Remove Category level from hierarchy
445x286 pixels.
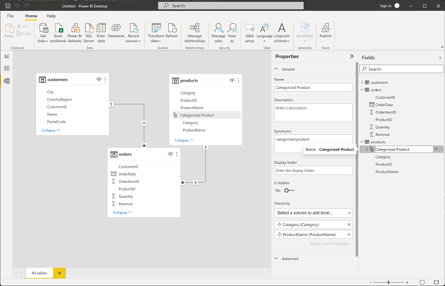click(349, 224)
